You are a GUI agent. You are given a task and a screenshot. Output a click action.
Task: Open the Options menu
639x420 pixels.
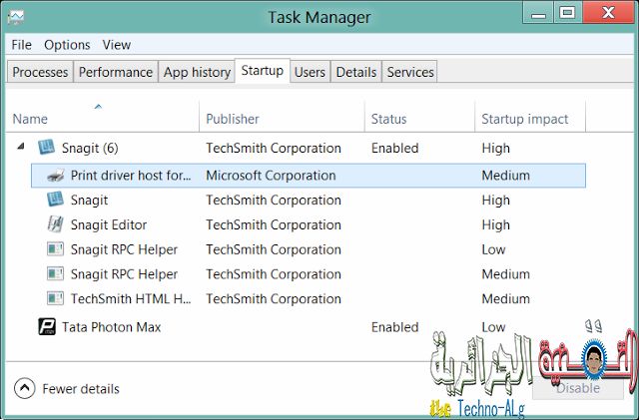pos(67,45)
